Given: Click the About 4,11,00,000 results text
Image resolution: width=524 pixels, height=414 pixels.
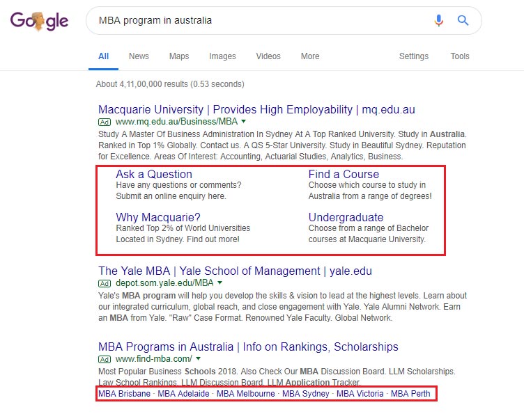Looking at the screenshot, I should click(170, 84).
